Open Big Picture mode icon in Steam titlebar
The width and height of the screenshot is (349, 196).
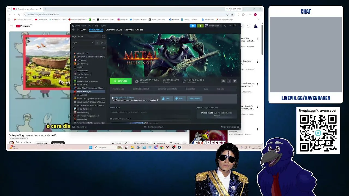[x=225, y=26]
